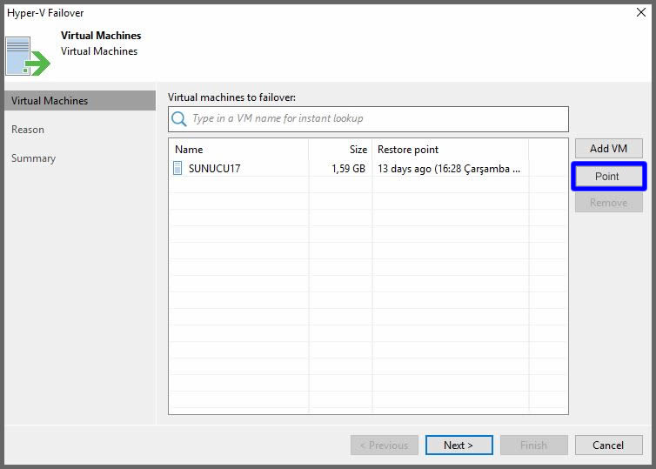The image size is (656, 469).
Task: Click the SUNUCU17 virtual machine icon
Action: [x=178, y=169]
